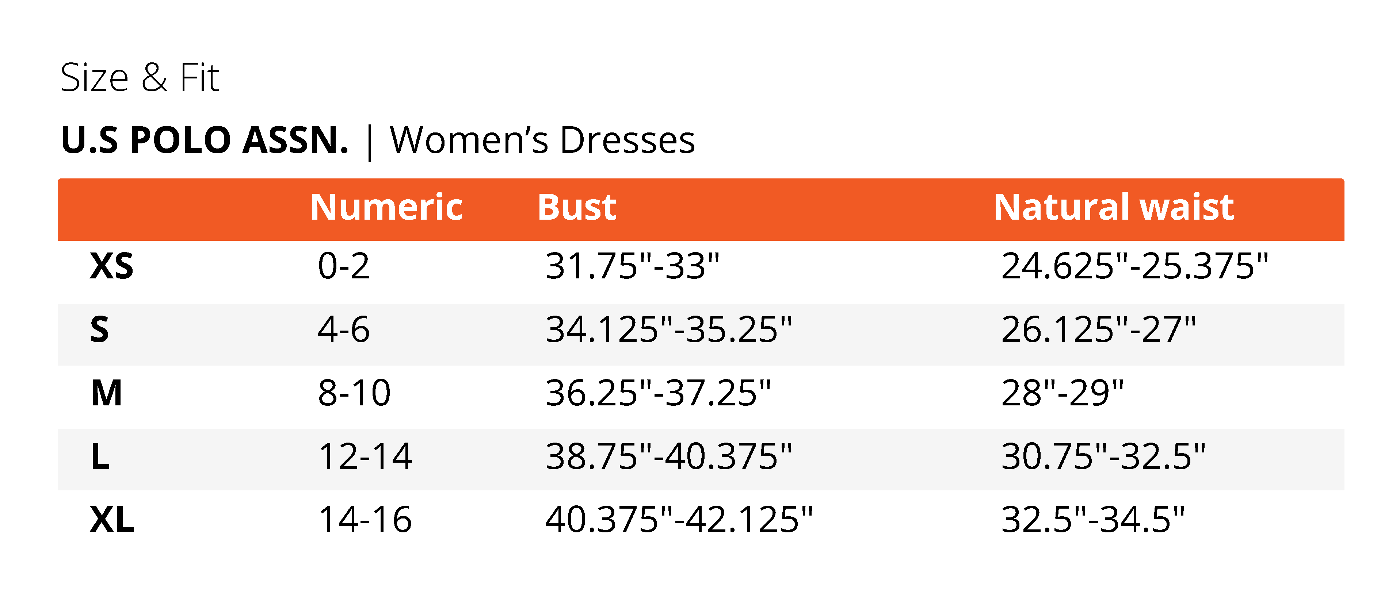
Task: Select the L size row label
Action: pos(100,456)
